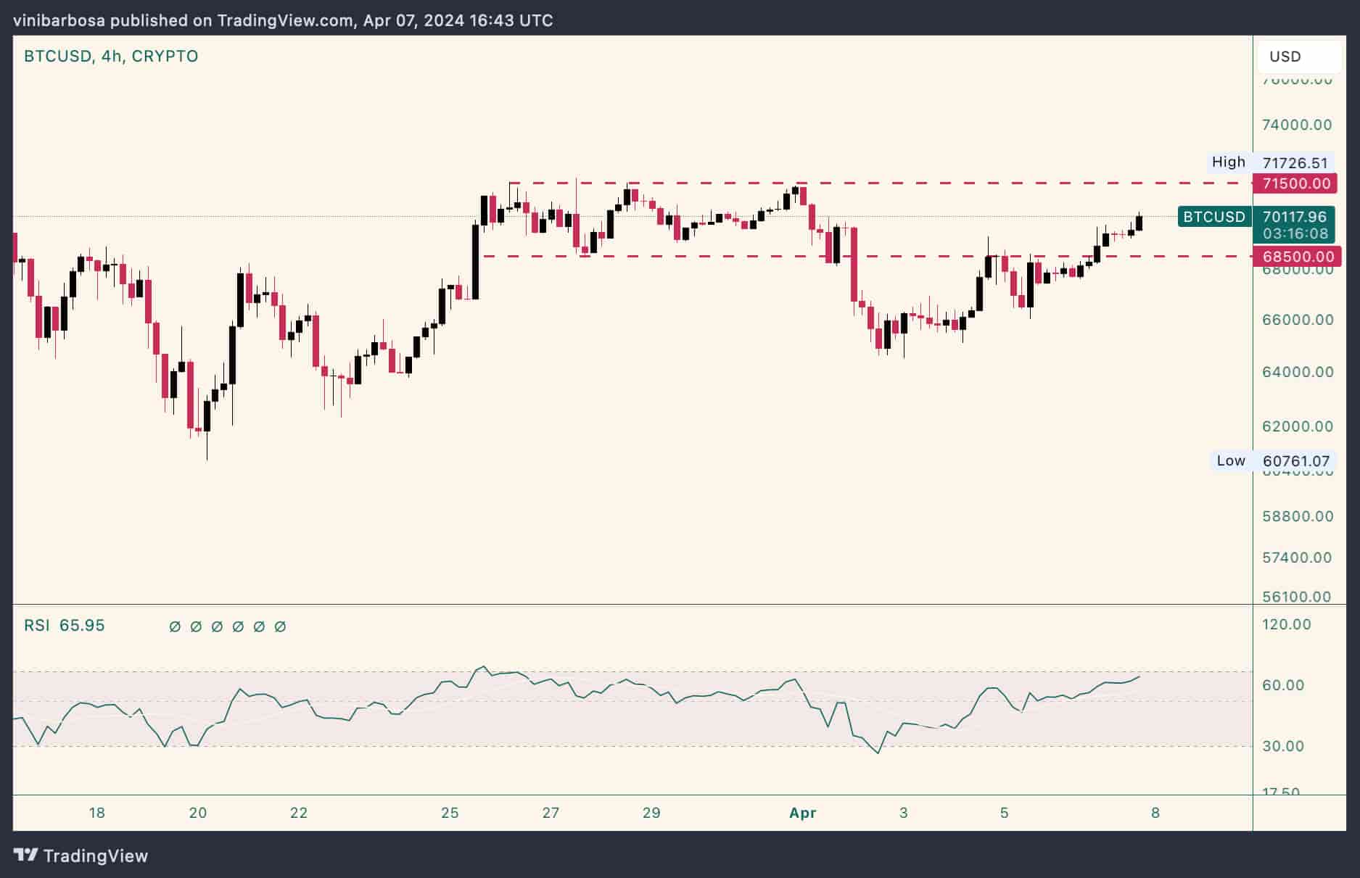Click the first ∅ symbol beside RSI
This screenshot has height=878, width=1360.
[x=174, y=626]
